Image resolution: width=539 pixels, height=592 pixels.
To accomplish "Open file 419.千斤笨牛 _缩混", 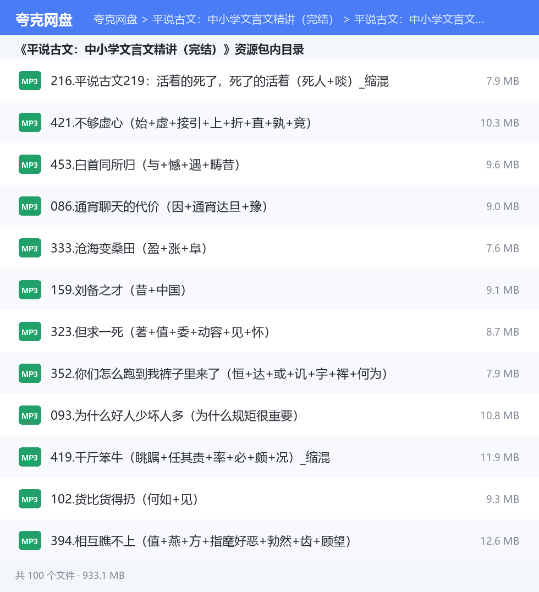I will (190, 457).
